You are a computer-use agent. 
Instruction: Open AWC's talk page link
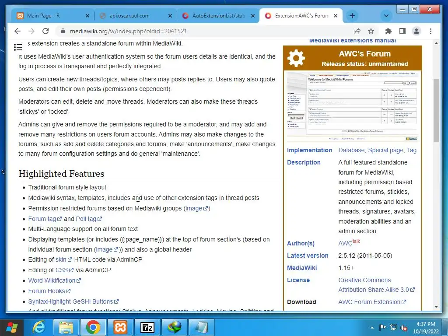click(x=356, y=241)
